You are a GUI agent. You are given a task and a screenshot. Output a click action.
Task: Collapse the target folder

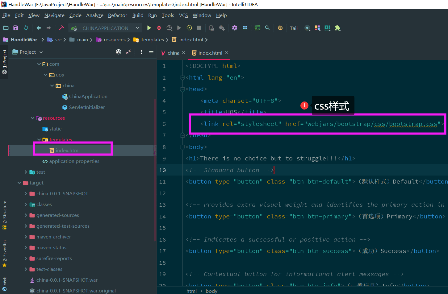click(19, 183)
